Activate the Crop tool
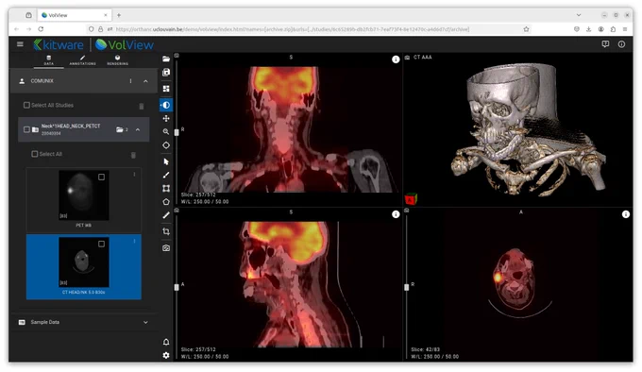Viewport: 642px width, 372px height. [166, 231]
